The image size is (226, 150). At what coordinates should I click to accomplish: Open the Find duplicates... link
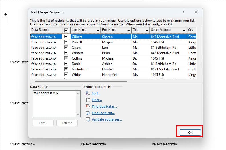[104, 106]
